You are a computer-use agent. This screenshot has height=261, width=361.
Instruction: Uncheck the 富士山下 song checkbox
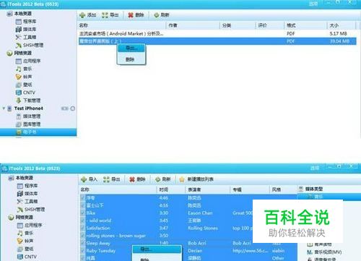click(x=82, y=205)
